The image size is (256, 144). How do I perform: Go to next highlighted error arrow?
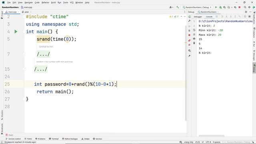[185, 16]
